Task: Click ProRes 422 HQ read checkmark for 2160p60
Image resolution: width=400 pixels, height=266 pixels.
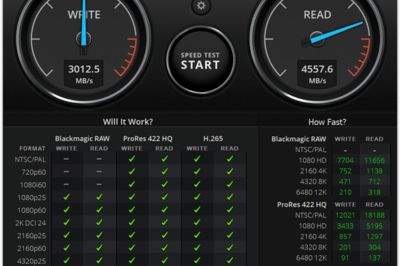Action: coord(165,248)
